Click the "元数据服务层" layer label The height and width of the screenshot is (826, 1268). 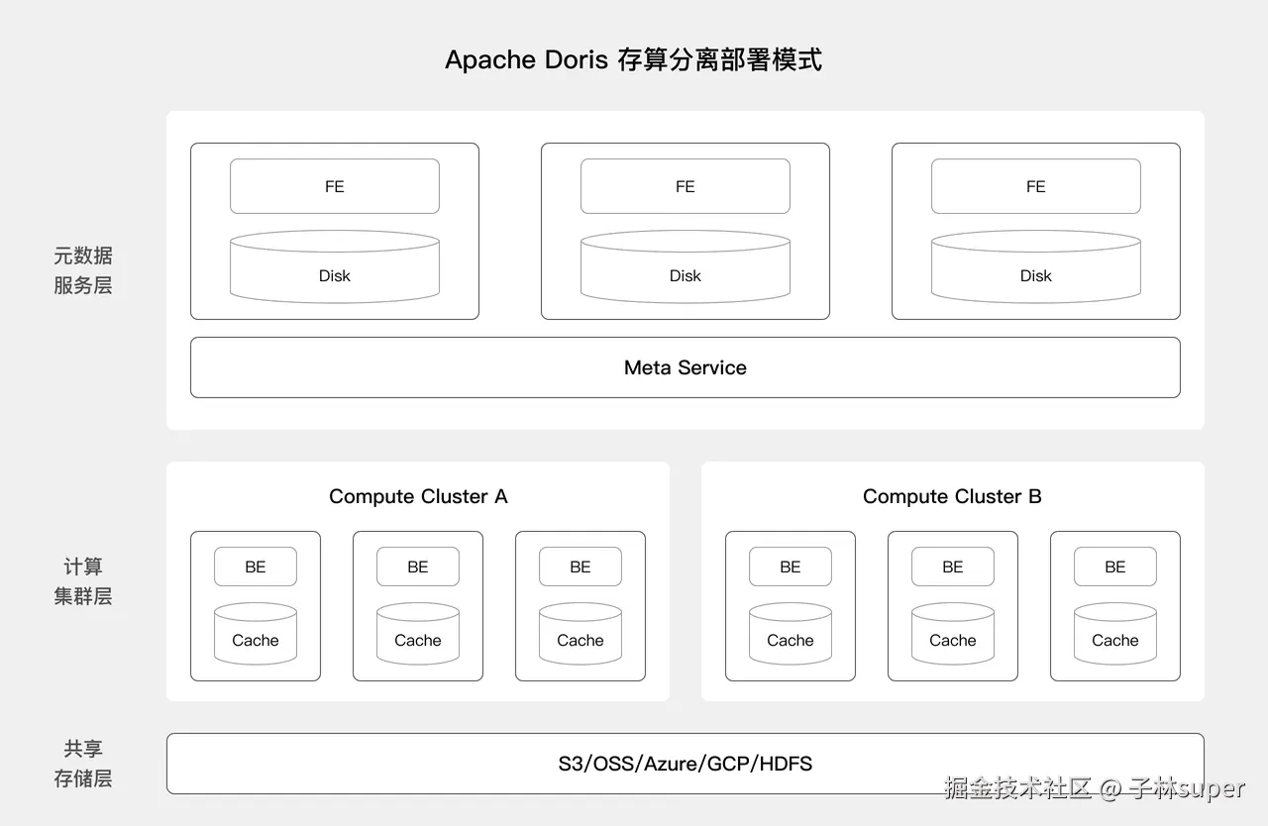coord(83,270)
